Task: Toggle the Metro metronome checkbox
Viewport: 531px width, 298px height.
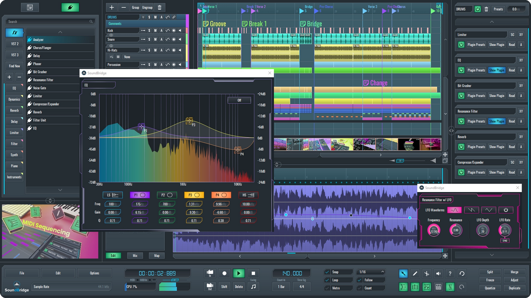Action: click(x=327, y=288)
